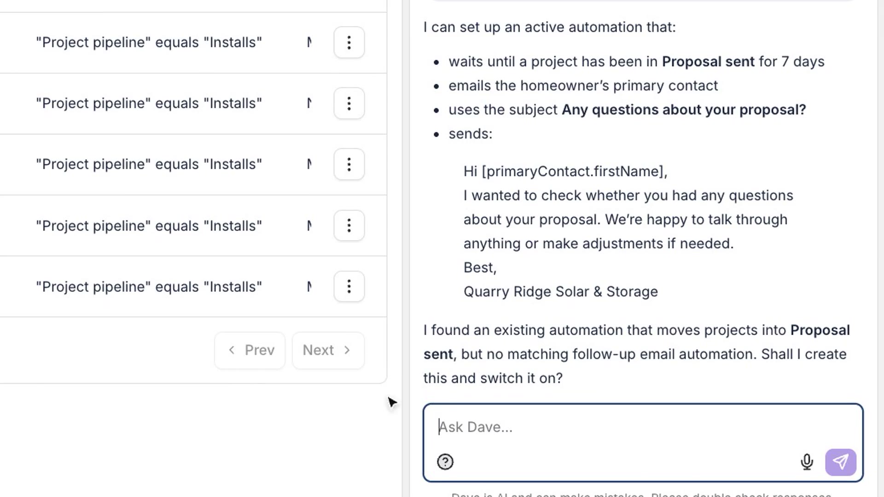Image resolution: width=884 pixels, height=497 pixels.
Task: Click the 'Hi [primaryContact.firstName],' greeting text
Action: pos(565,172)
